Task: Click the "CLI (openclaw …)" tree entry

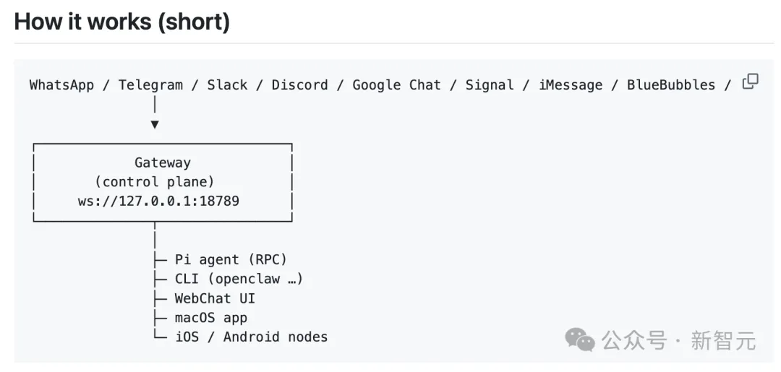Action: 239,279
